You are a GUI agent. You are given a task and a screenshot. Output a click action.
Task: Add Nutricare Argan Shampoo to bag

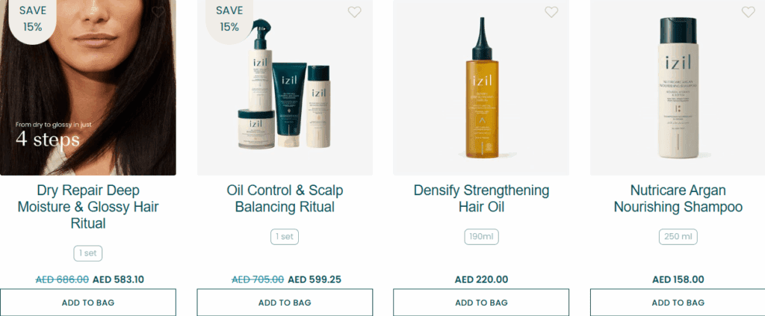pos(678,303)
